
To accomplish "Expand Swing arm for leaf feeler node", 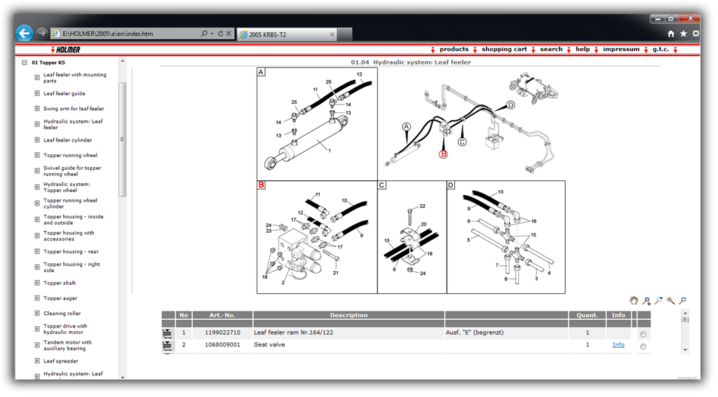I will (x=37, y=109).
